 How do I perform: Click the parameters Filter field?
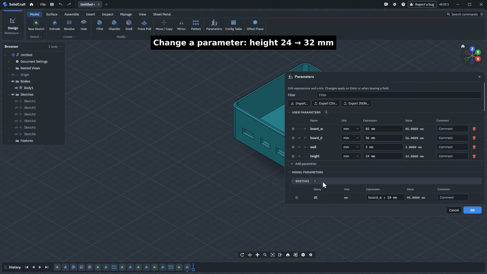(x=399, y=95)
